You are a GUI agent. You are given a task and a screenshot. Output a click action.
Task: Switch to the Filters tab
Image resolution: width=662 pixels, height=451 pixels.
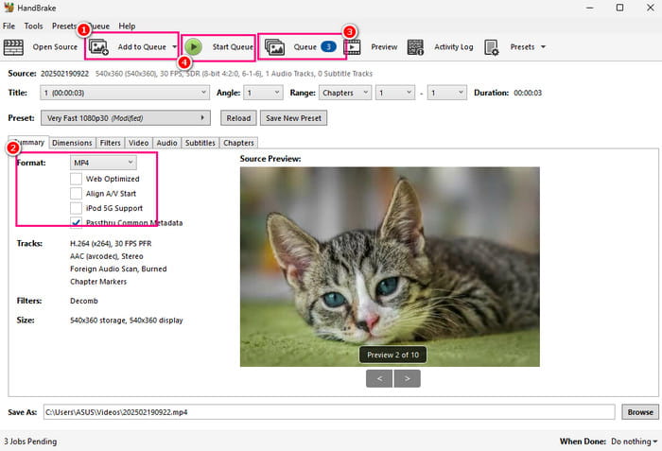tap(111, 143)
